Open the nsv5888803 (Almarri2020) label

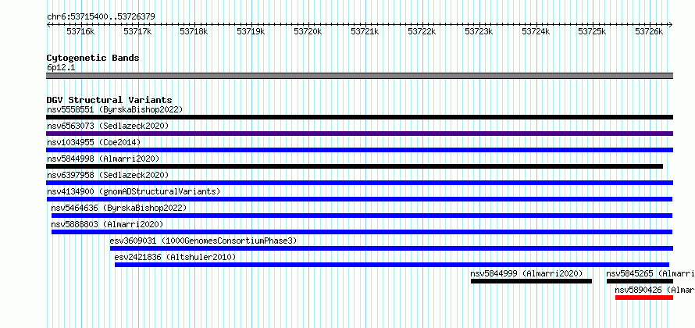107,224
